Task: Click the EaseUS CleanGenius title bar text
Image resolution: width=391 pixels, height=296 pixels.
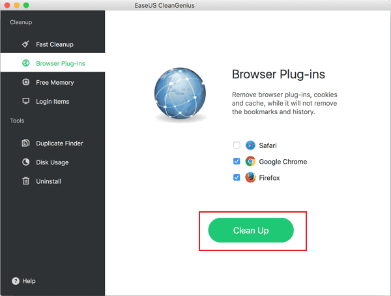Action: tap(195, 5)
